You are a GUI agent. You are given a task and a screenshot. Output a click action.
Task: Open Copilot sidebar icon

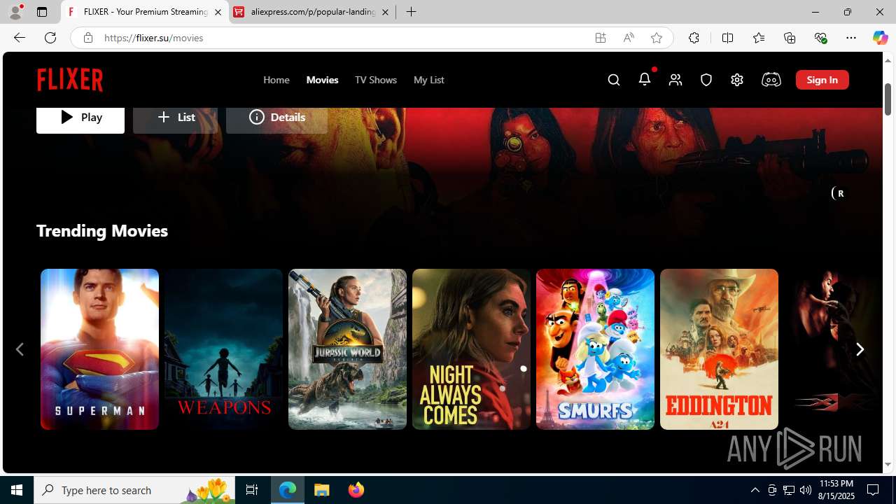(880, 38)
